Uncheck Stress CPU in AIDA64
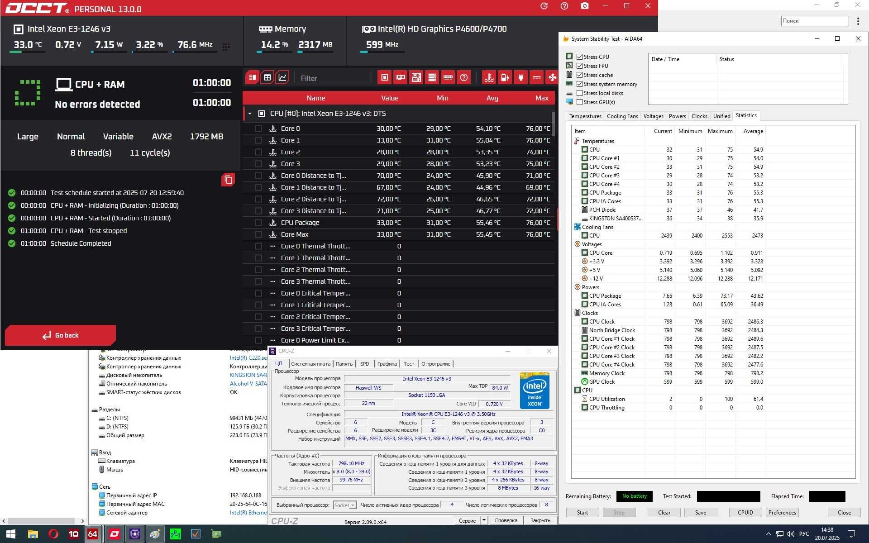The width and height of the screenshot is (869, 543). [579, 57]
